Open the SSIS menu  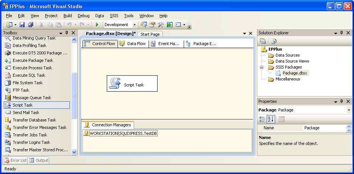point(114,16)
